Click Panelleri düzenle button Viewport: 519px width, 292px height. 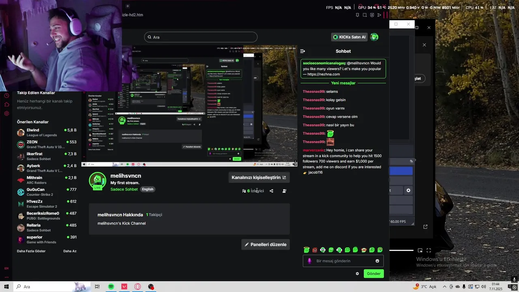click(x=266, y=245)
